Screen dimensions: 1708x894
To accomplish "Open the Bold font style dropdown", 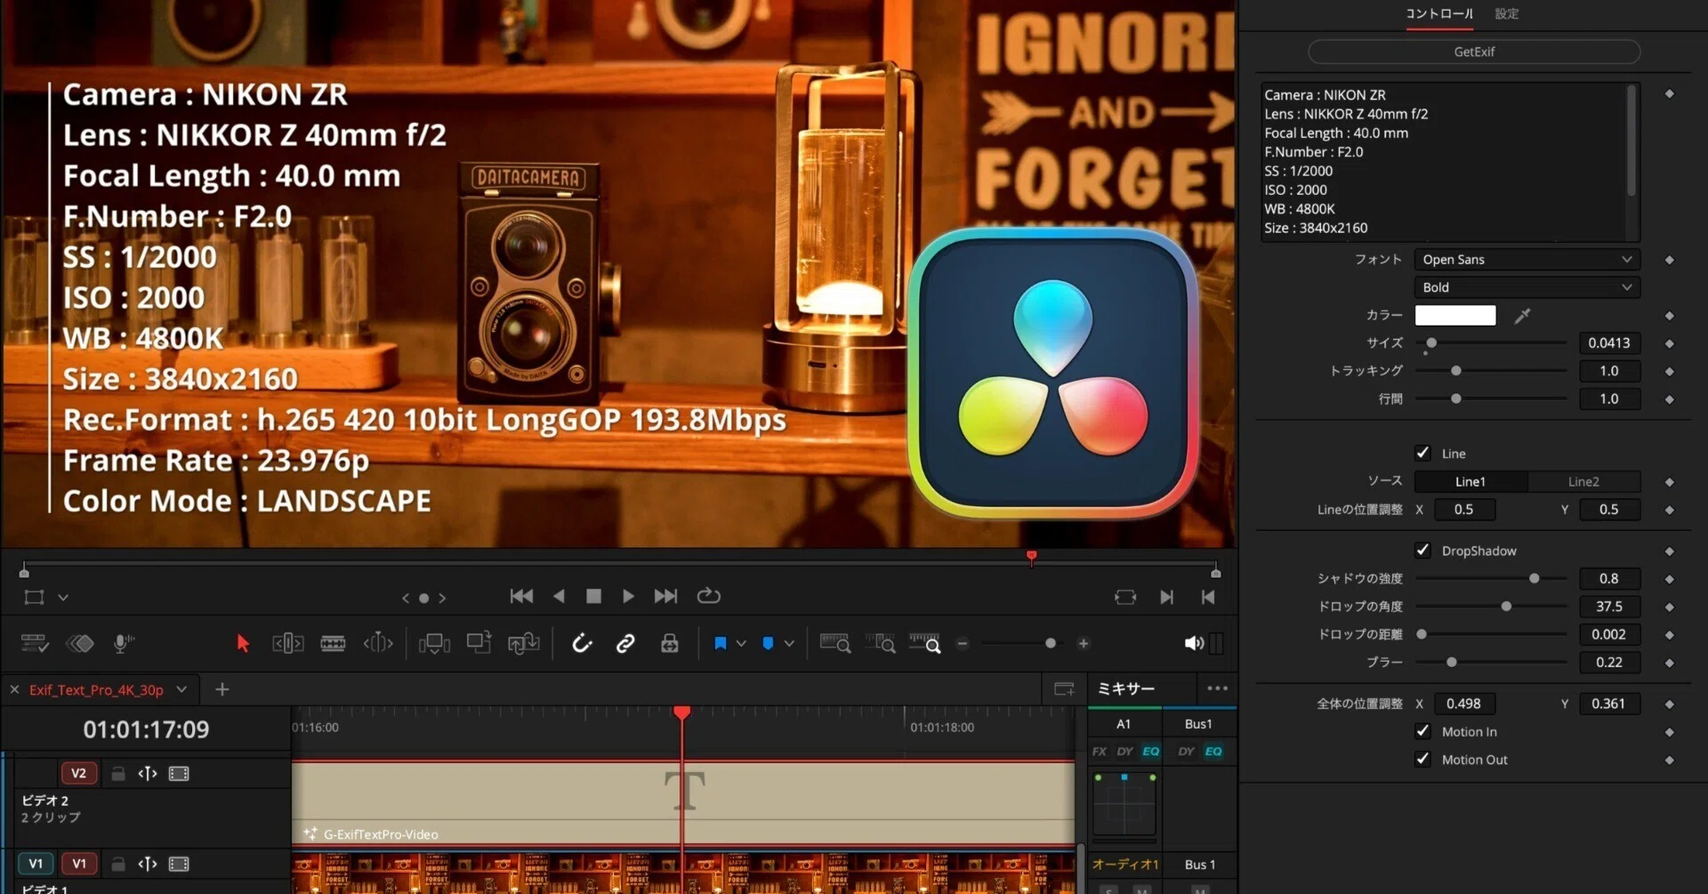I will pyautogui.click(x=1527, y=287).
